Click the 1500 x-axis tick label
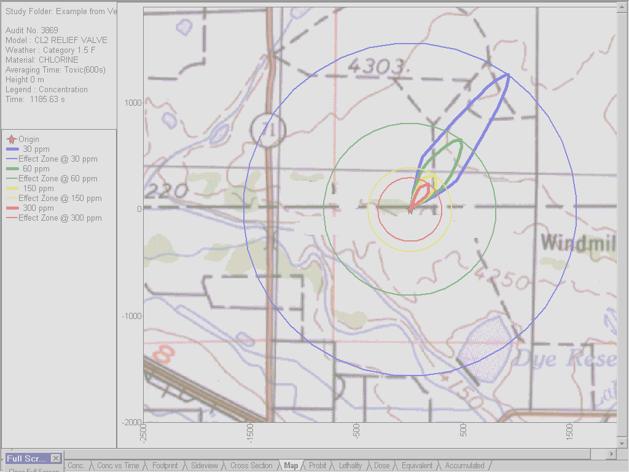 (x=569, y=431)
